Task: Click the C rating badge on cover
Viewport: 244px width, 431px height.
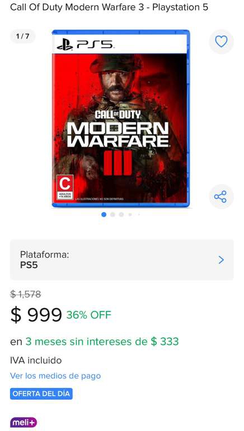Action: click(65, 187)
